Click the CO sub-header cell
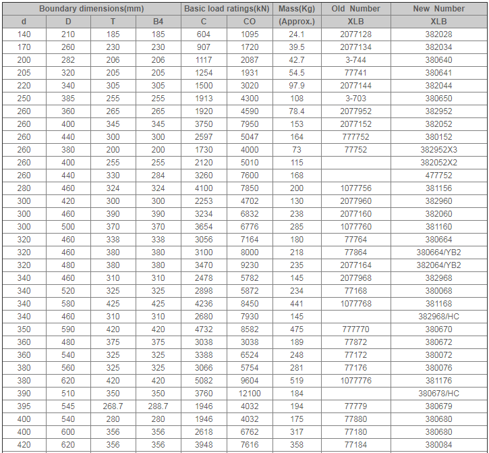This screenshot has width=489, height=453. coord(250,22)
